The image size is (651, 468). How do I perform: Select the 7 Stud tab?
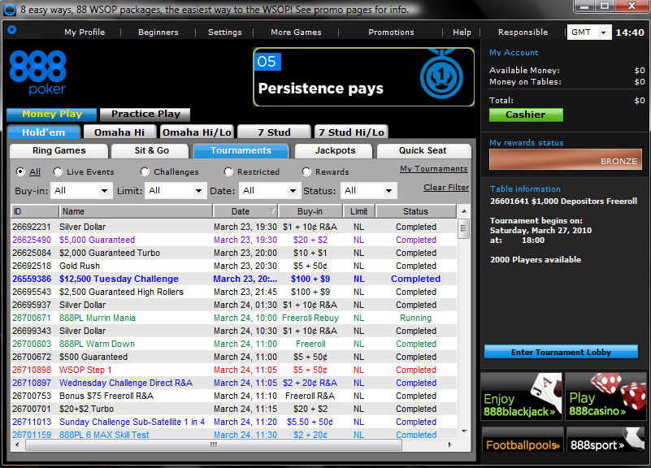tap(274, 132)
